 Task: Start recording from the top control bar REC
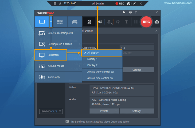coord(120,3)
